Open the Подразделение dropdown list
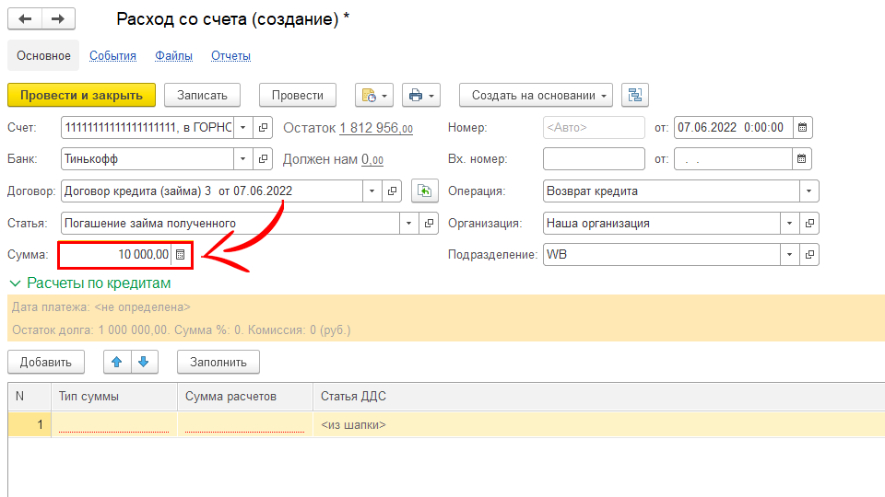This screenshot has width=885, height=497. tap(789, 254)
